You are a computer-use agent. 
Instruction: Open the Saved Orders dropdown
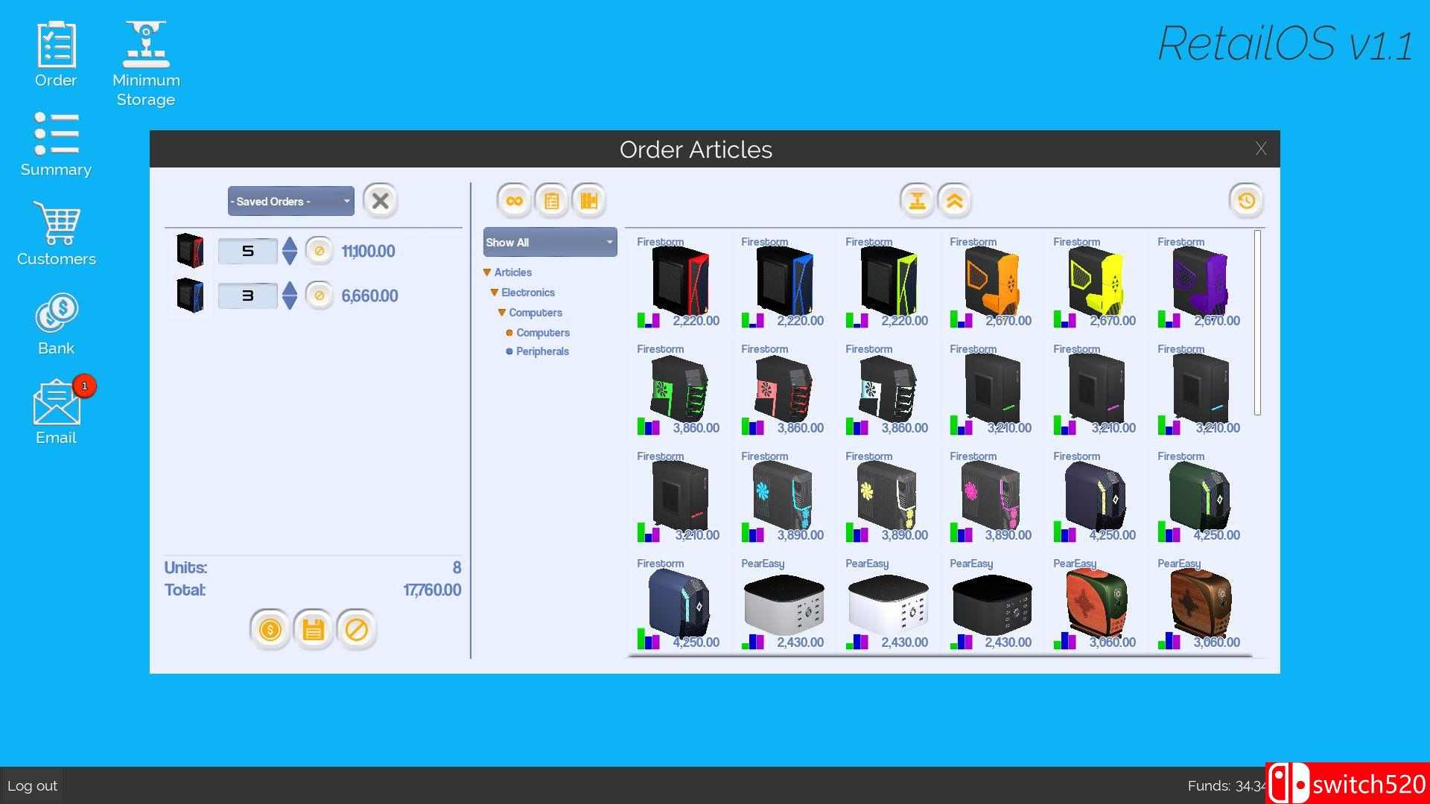click(x=290, y=201)
